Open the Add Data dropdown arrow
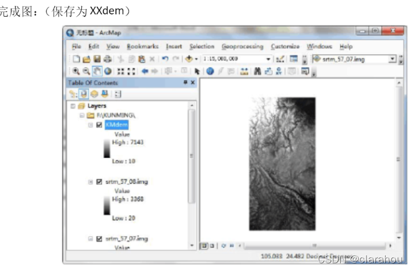411x269 pixels. click(x=196, y=59)
